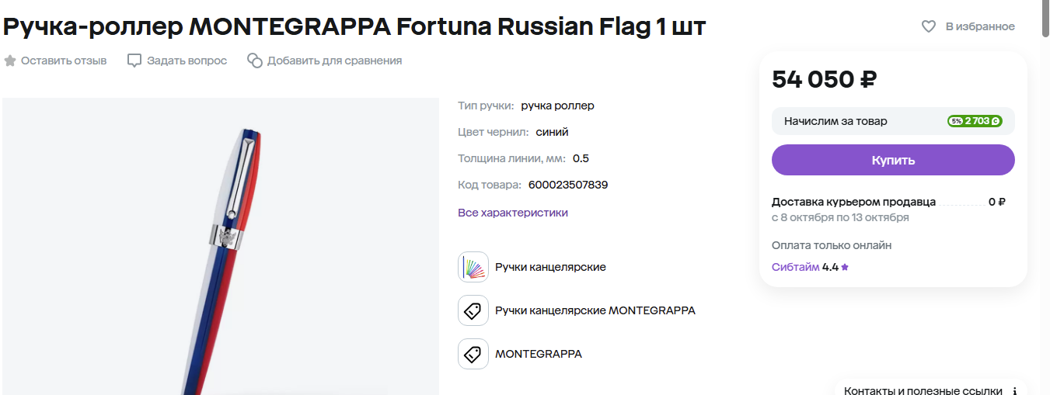Click the green 5% bonus badge
The image size is (1050, 395).
tap(975, 121)
